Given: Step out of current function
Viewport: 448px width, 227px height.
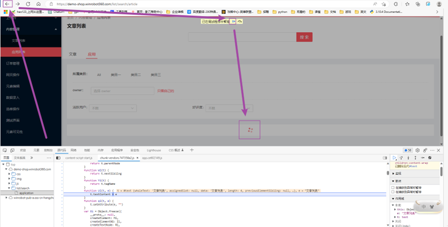Looking at the screenshot, I should pyautogui.click(x=415, y=158).
